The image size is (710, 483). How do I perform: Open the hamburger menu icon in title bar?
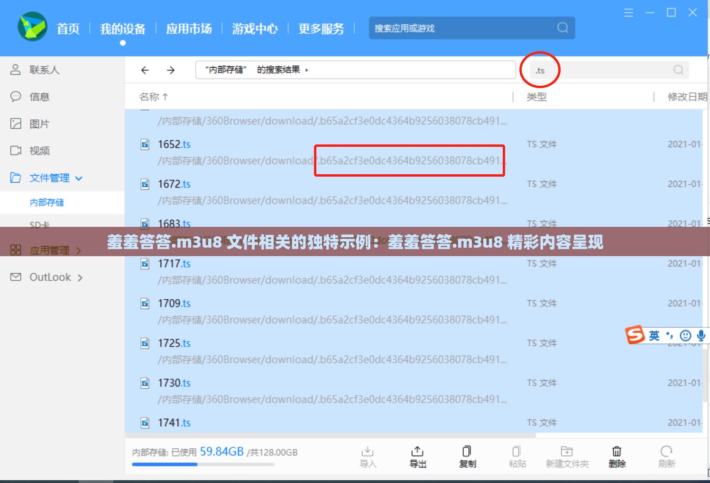pos(628,13)
